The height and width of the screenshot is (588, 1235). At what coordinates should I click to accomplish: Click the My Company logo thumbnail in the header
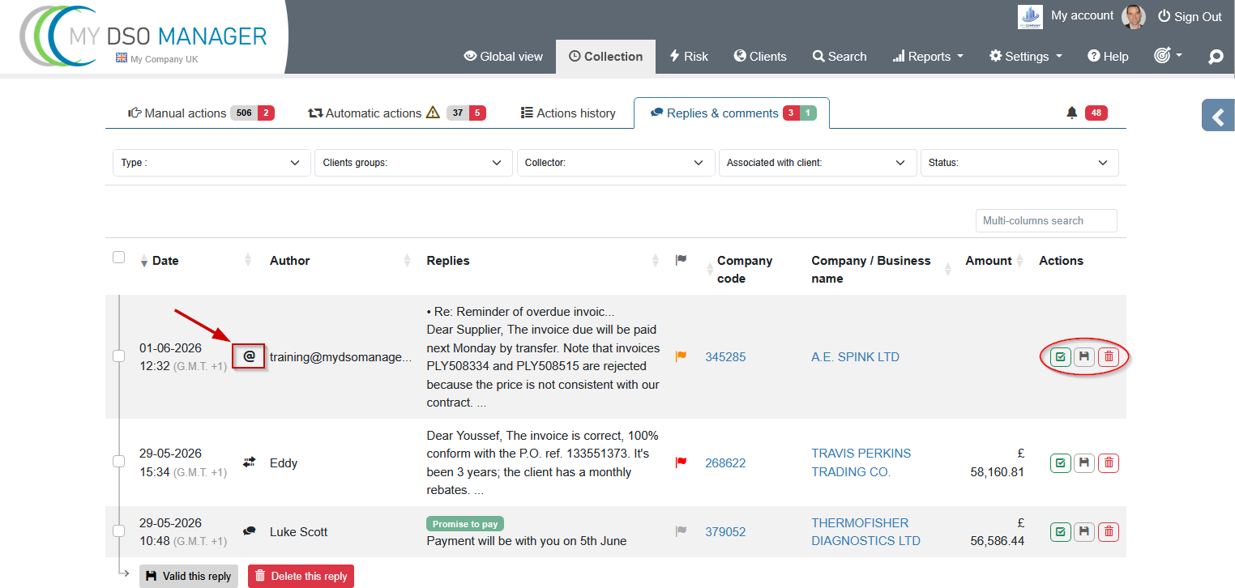click(x=1030, y=16)
